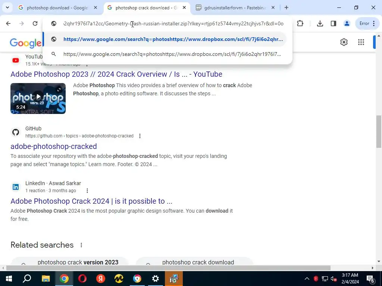Switch to the gdrusinstallerforvm Pastebin tab

[x=235, y=8]
